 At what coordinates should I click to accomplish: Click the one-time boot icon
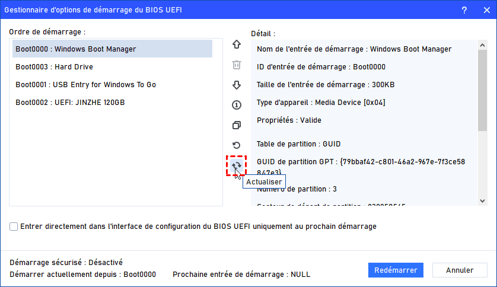click(x=237, y=105)
